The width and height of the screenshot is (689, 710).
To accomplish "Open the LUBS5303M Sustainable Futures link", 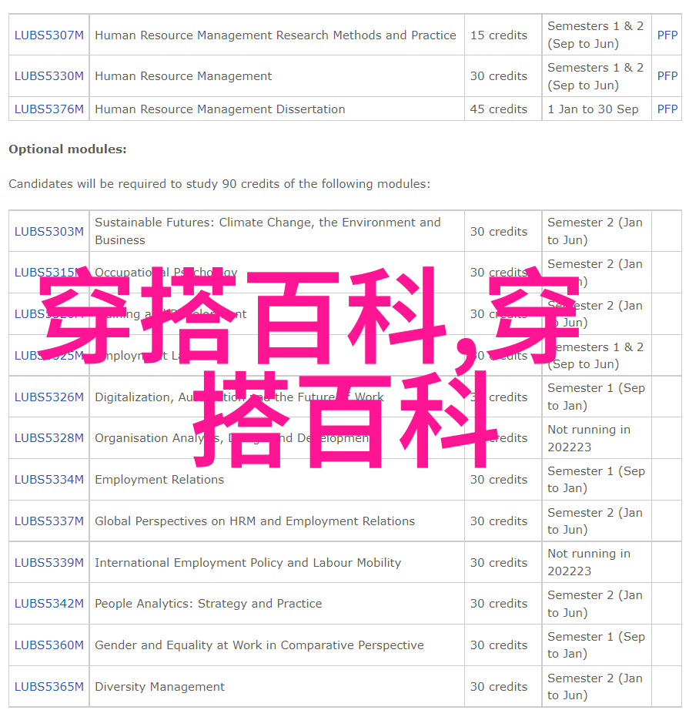I will click(x=48, y=232).
